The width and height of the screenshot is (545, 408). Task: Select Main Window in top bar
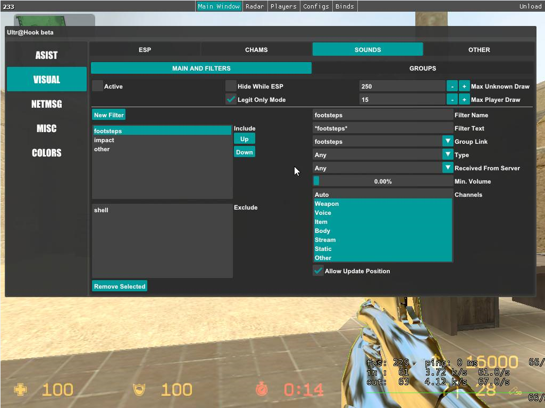219,6
